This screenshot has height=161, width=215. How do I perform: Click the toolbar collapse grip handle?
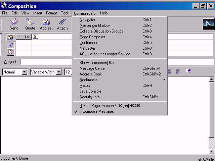pos(1,24)
